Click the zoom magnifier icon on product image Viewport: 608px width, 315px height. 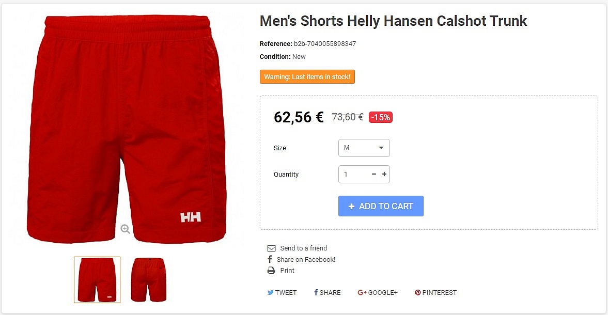(125, 229)
